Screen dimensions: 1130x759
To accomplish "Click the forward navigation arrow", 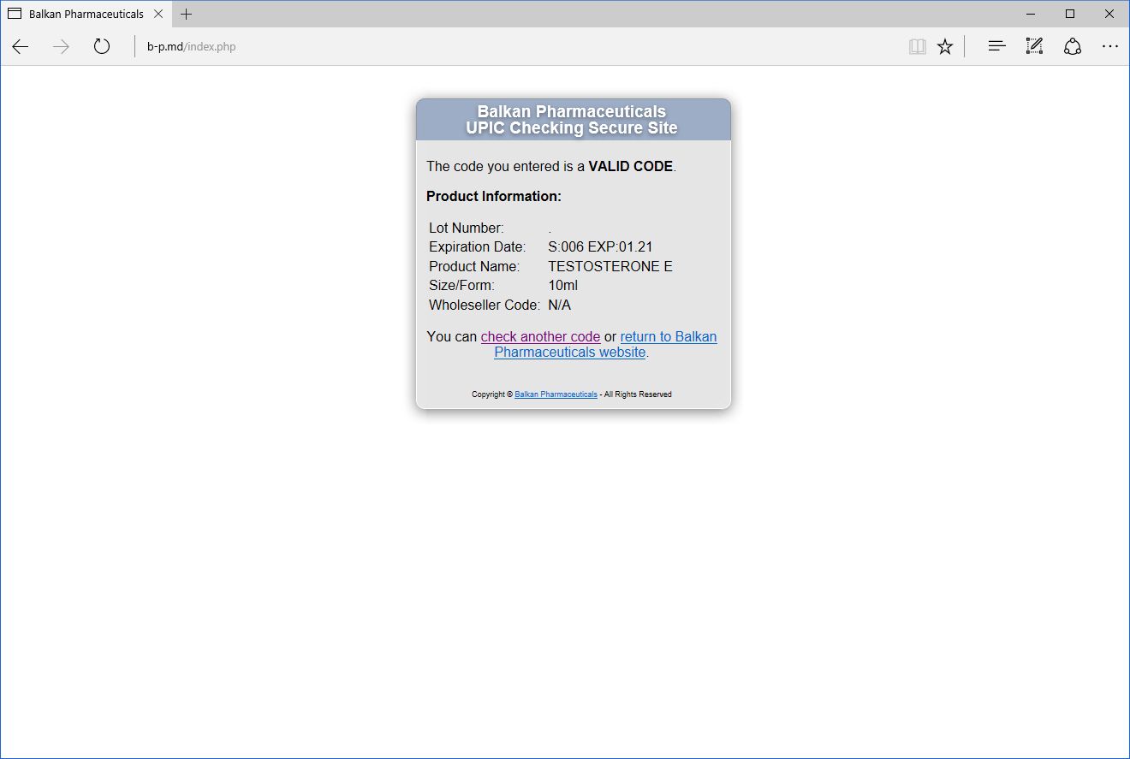I will click(61, 47).
